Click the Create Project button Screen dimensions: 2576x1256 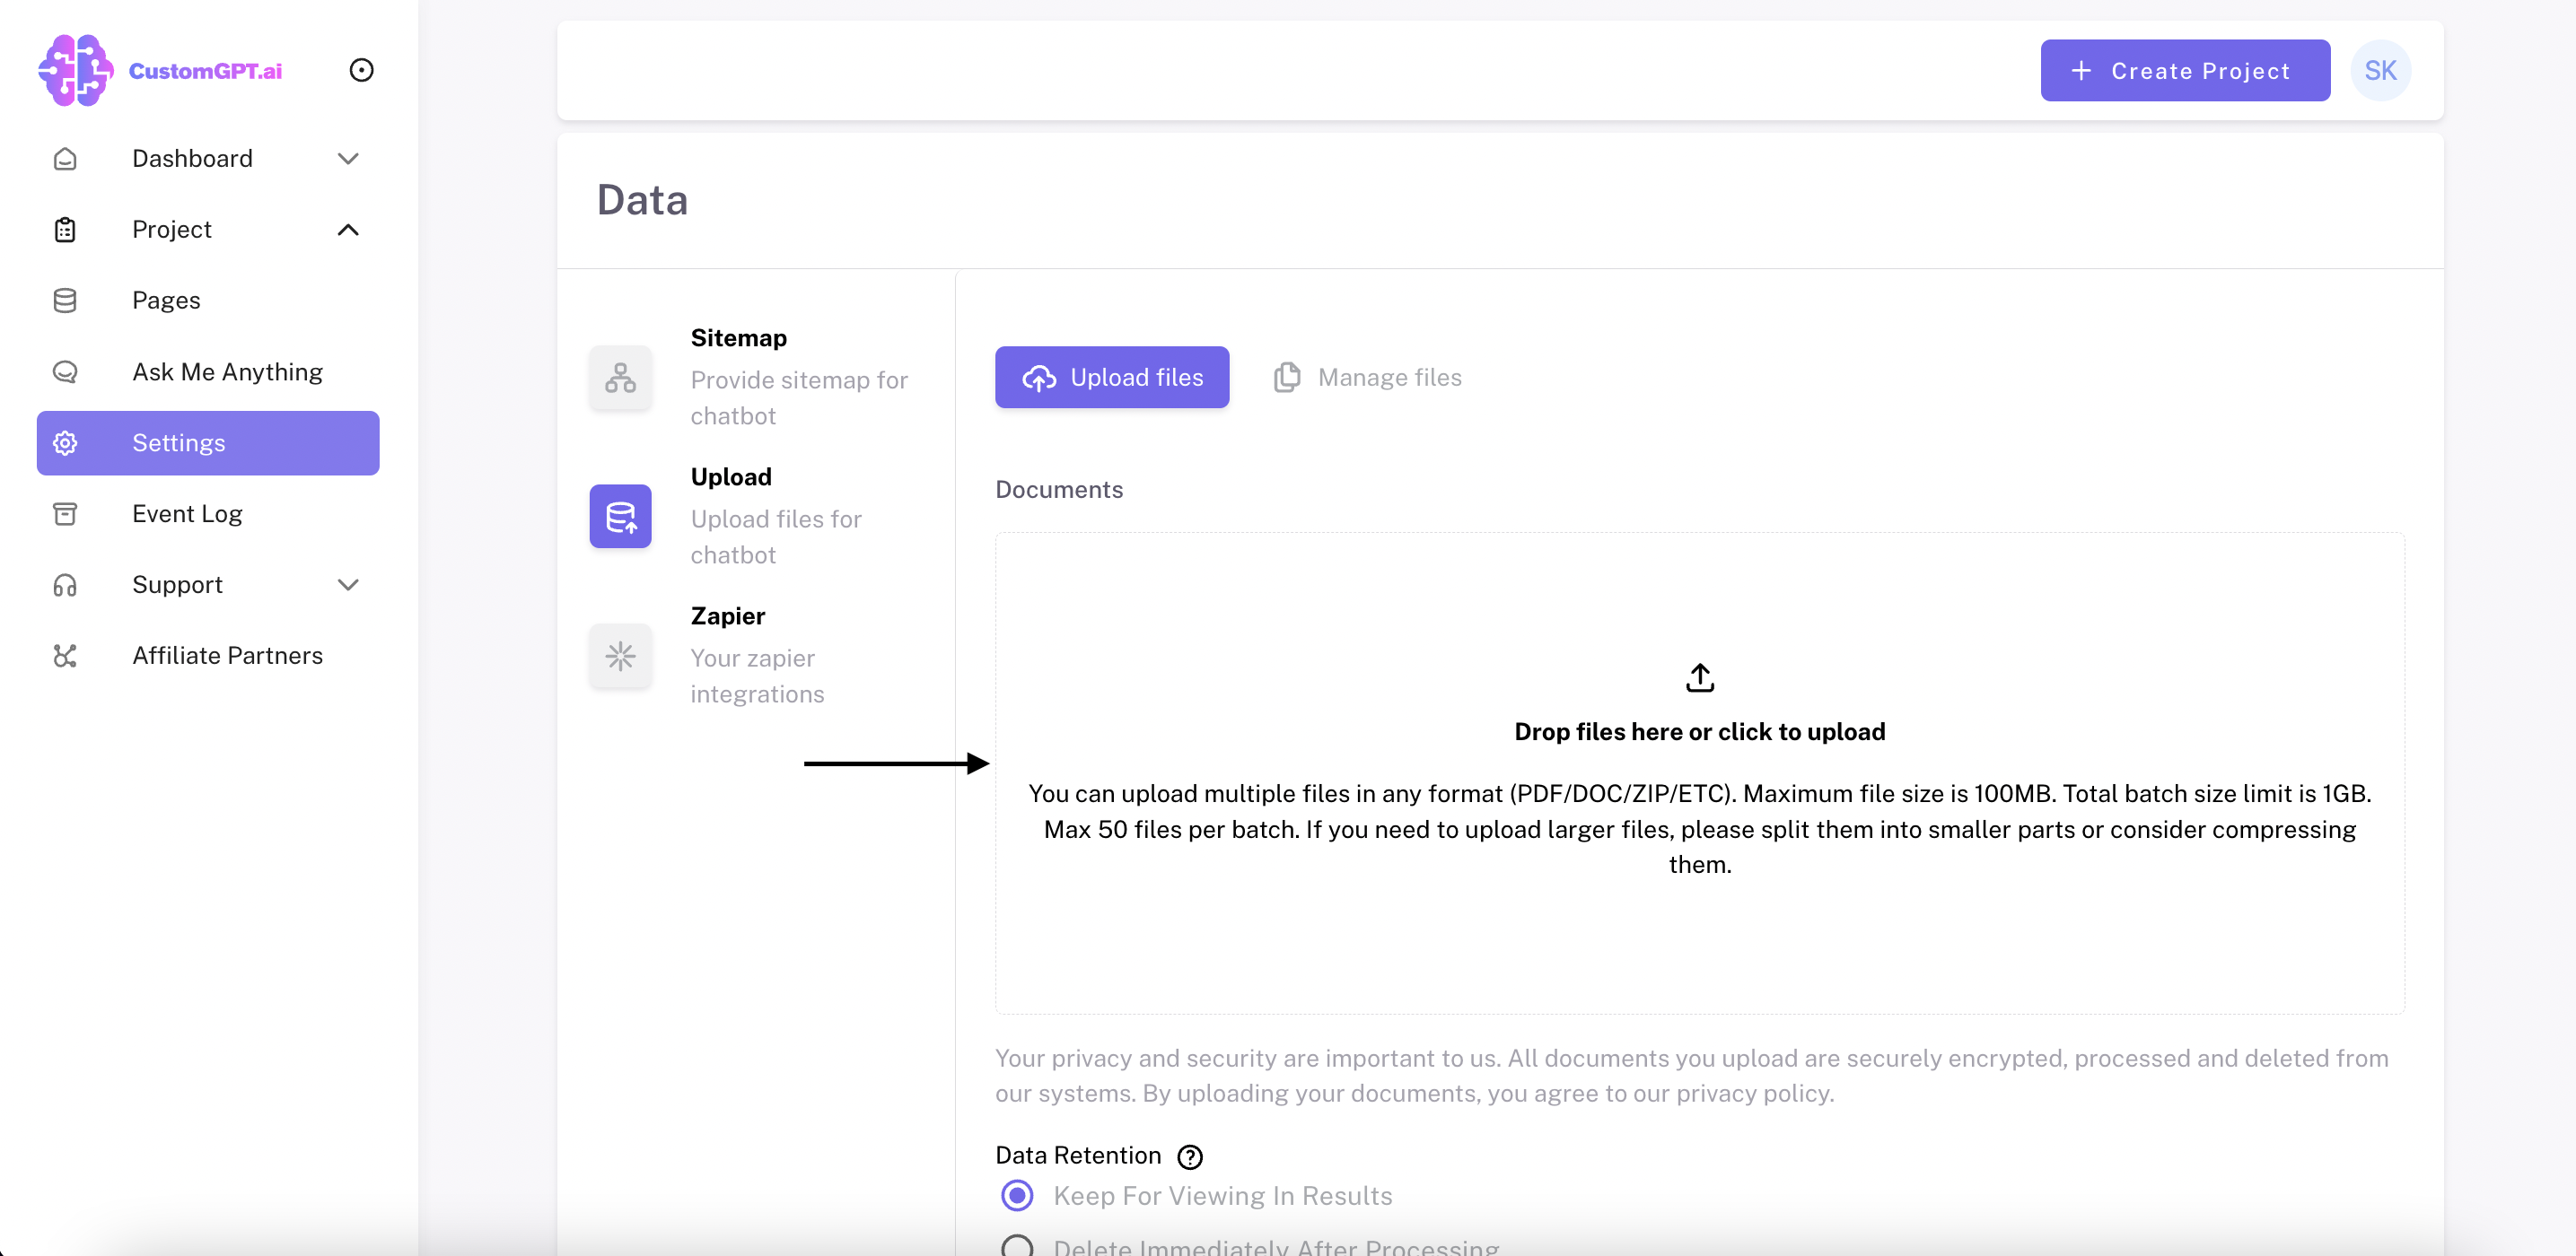(x=2184, y=70)
